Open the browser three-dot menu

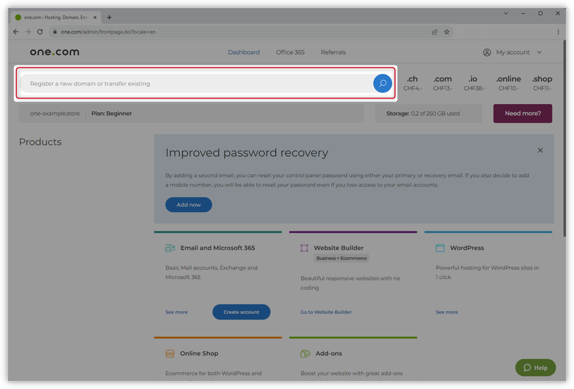558,32
